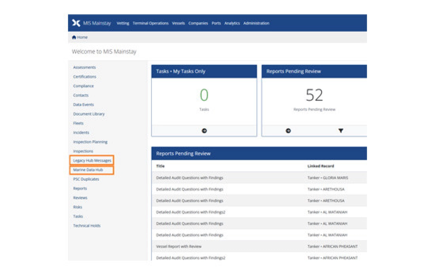Open the Vessel Report with Review row
435x275 pixels.
[x=179, y=246]
